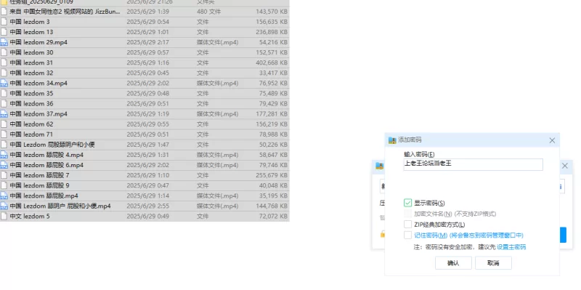Click the size cell 54,216 KB
The height and width of the screenshot is (290, 581).
click(x=273, y=42)
